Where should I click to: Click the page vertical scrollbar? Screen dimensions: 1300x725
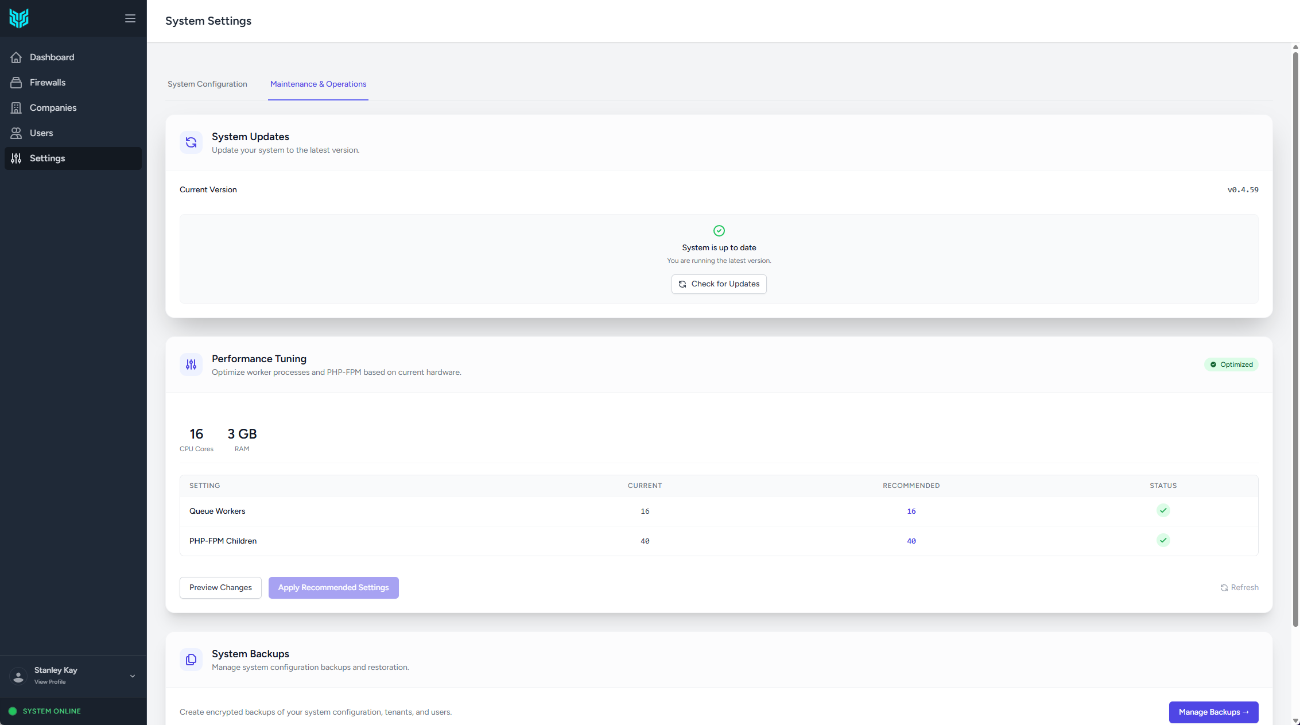point(1295,339)
